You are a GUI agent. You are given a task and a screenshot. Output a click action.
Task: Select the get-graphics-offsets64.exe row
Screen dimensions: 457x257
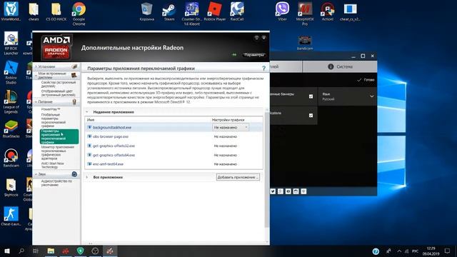click(174, 155)
